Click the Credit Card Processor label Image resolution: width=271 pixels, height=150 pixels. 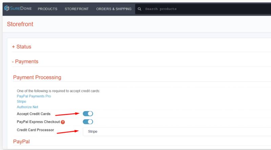tap(35, 130)
